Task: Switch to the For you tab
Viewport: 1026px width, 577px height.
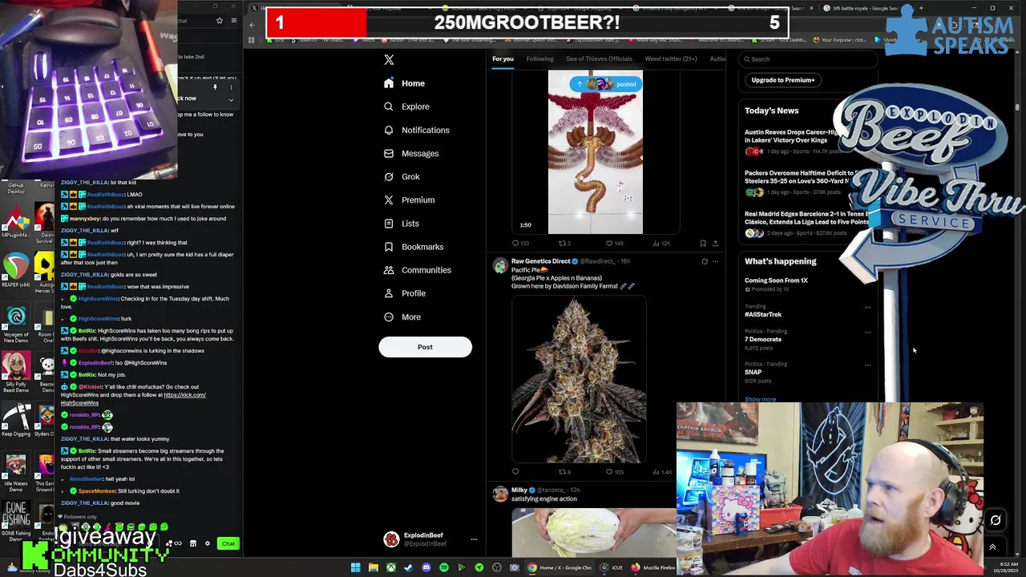Action: click(503, 59)
